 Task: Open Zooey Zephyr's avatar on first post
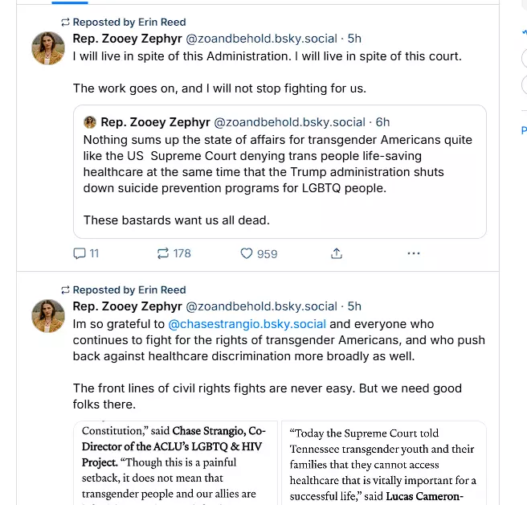(48, 49)
